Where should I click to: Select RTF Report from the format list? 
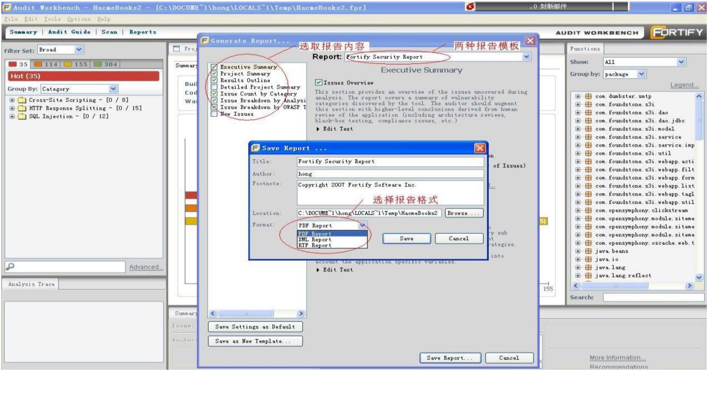tap(315, 245)
